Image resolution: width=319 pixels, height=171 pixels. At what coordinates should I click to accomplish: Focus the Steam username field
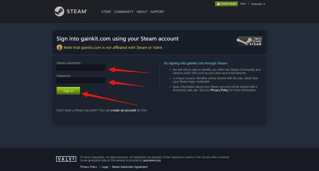click(81, 68)
